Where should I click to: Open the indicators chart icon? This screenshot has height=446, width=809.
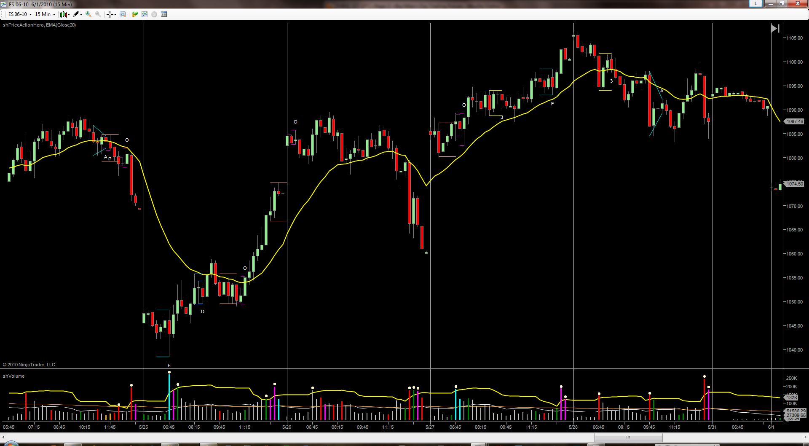(x=145, y=14)
